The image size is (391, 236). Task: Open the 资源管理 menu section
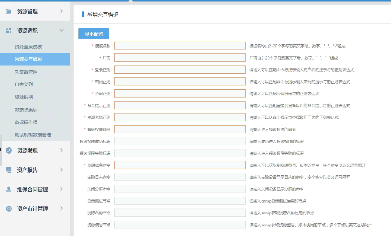pyautogui.click(x=35, y=11)
